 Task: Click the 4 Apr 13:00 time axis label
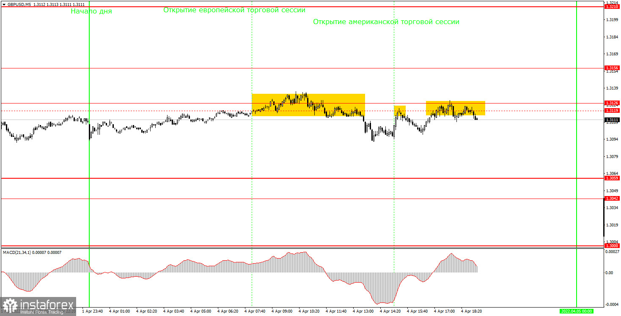pyautogui.click(x=363, y=311)
